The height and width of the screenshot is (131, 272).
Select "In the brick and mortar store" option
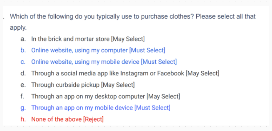(x=70, y=39)
